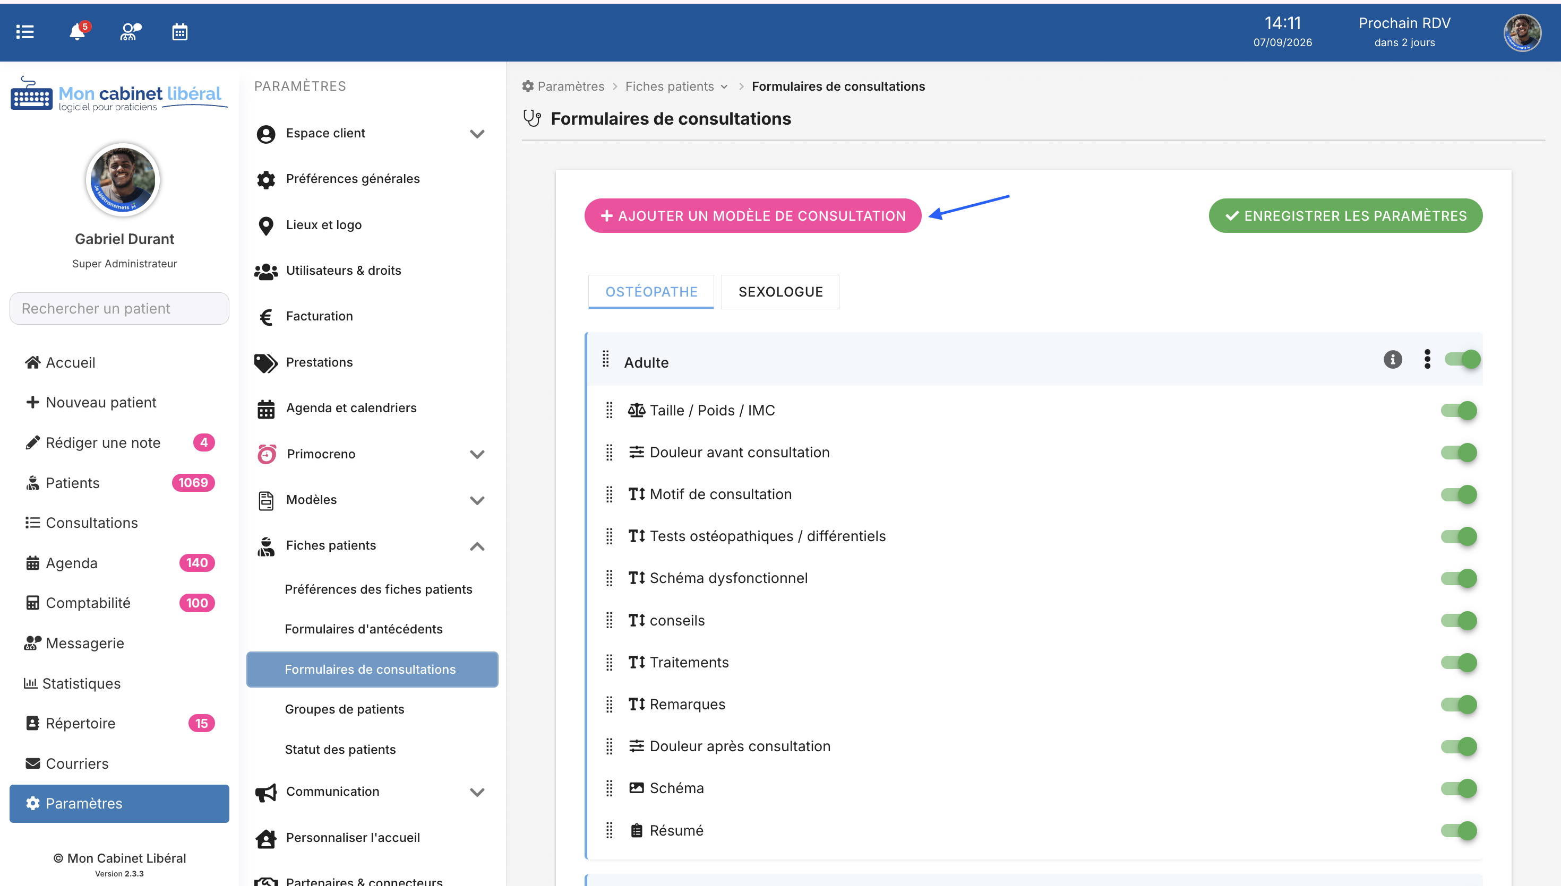Click drag handle of Taille / Poids / IMC

click(610, 410)
